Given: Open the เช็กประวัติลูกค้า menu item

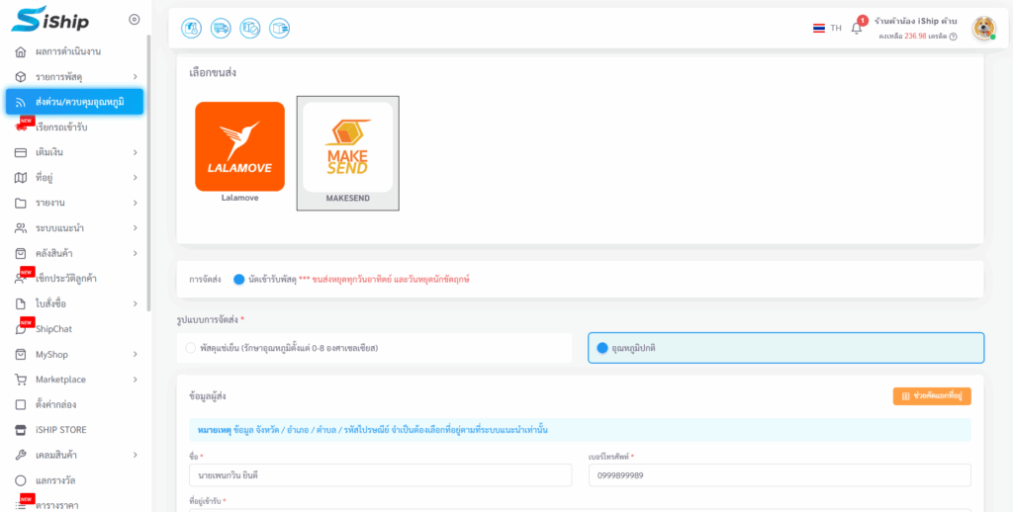Looking at the screenshot, I should pos(66,279).
